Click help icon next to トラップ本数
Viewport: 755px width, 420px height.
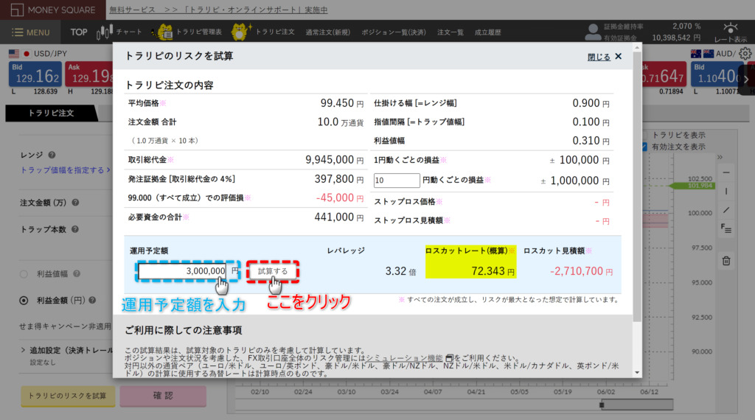pos(75,229)
